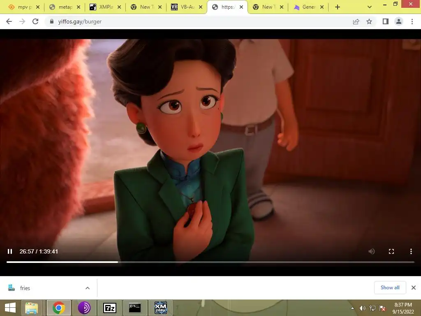Open the system volume control
This screenshot has height=316, width=421.
coord(363,308)
